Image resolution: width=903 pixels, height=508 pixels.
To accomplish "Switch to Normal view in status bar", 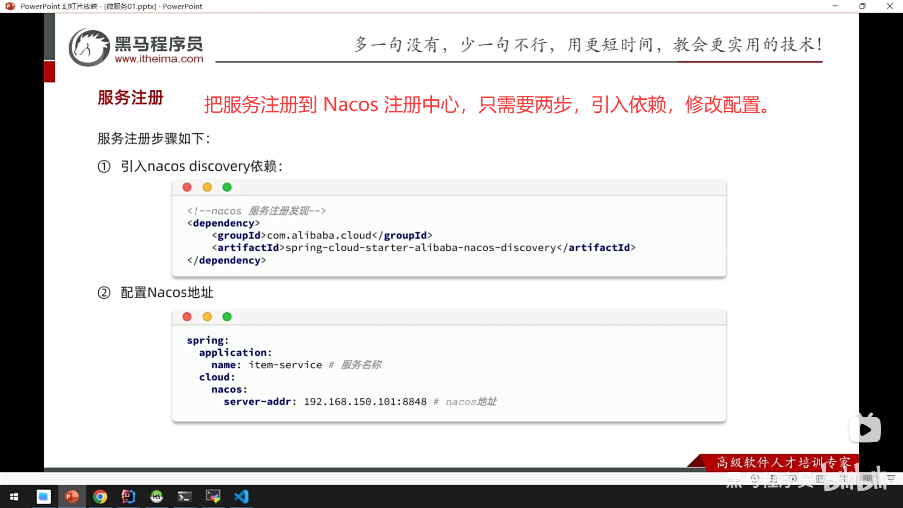I will 820,479.
